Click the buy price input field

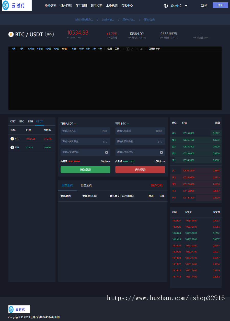[85, 131]
